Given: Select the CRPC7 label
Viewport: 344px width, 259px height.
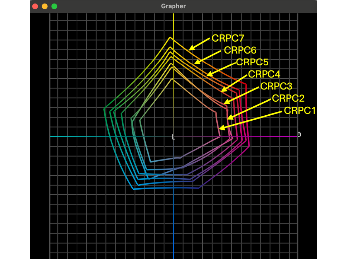Looking at the screenshot, I should [x=228, y=38].
